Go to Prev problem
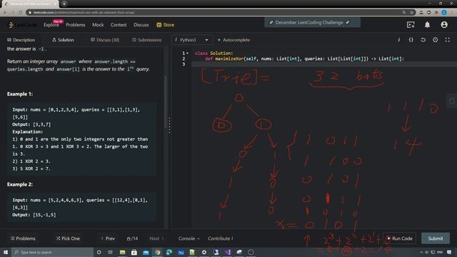The width and height of the screenshot is (457, 257). click(108, 238)
